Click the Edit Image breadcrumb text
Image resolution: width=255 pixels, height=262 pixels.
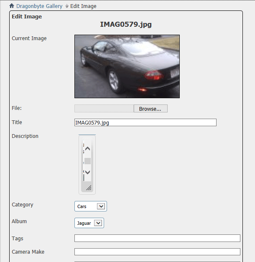(83, 6)
